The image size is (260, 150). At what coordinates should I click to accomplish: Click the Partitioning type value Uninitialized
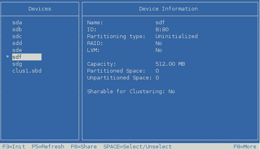coord(177,36)
